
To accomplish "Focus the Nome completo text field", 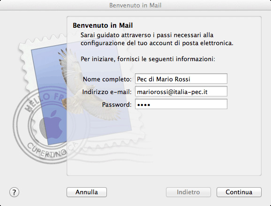I will [181, 79].
